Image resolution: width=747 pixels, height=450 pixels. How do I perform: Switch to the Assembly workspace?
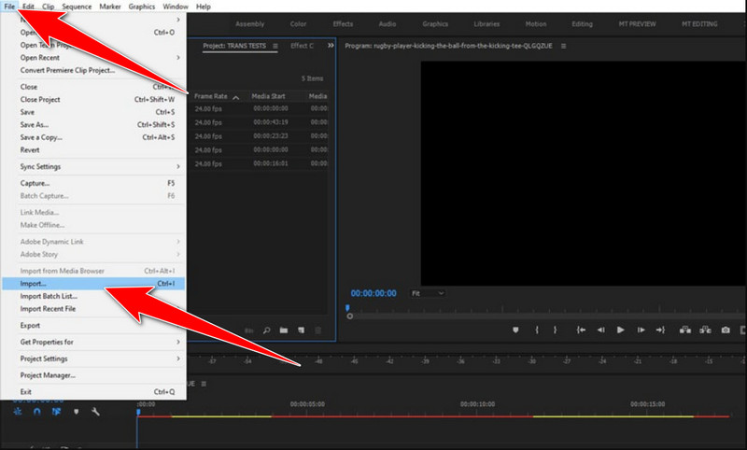pos(249,24)
